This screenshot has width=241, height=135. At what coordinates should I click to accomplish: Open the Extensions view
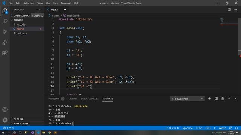[5, 53]
